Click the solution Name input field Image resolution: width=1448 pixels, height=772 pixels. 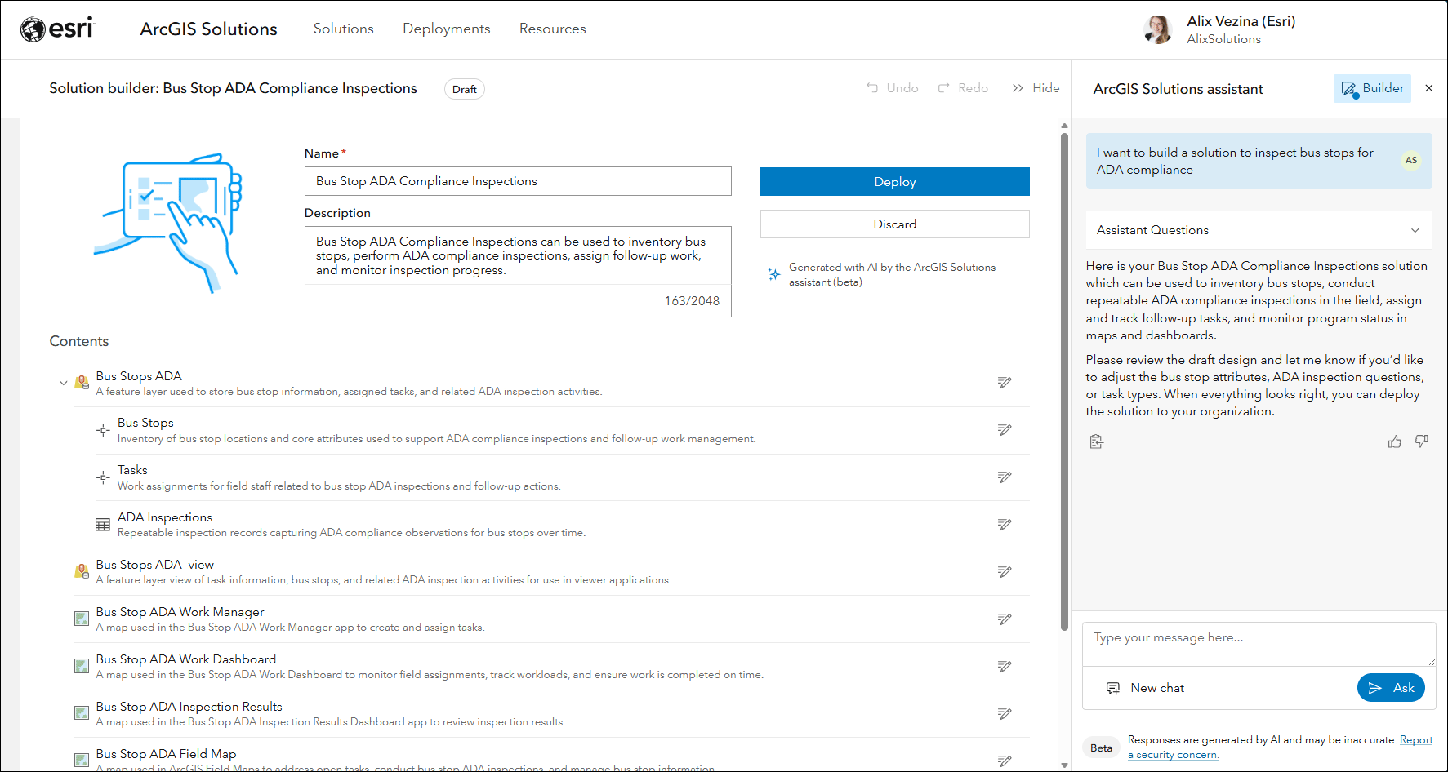518,181
